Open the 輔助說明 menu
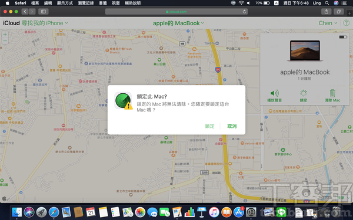Image resolution: width=353 pixels, height=220 pixels. [132, 3]
